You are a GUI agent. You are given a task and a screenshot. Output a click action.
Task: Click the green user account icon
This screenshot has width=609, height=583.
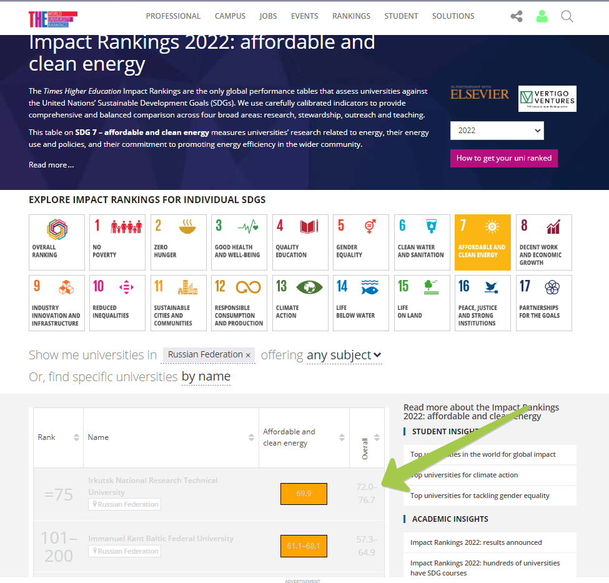point(542,16)
